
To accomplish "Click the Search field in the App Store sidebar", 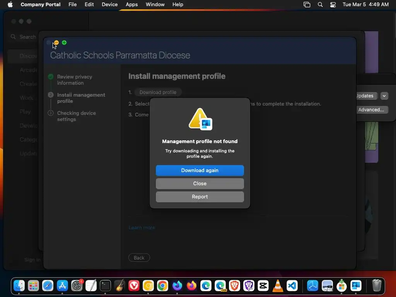I will (24, 37).
